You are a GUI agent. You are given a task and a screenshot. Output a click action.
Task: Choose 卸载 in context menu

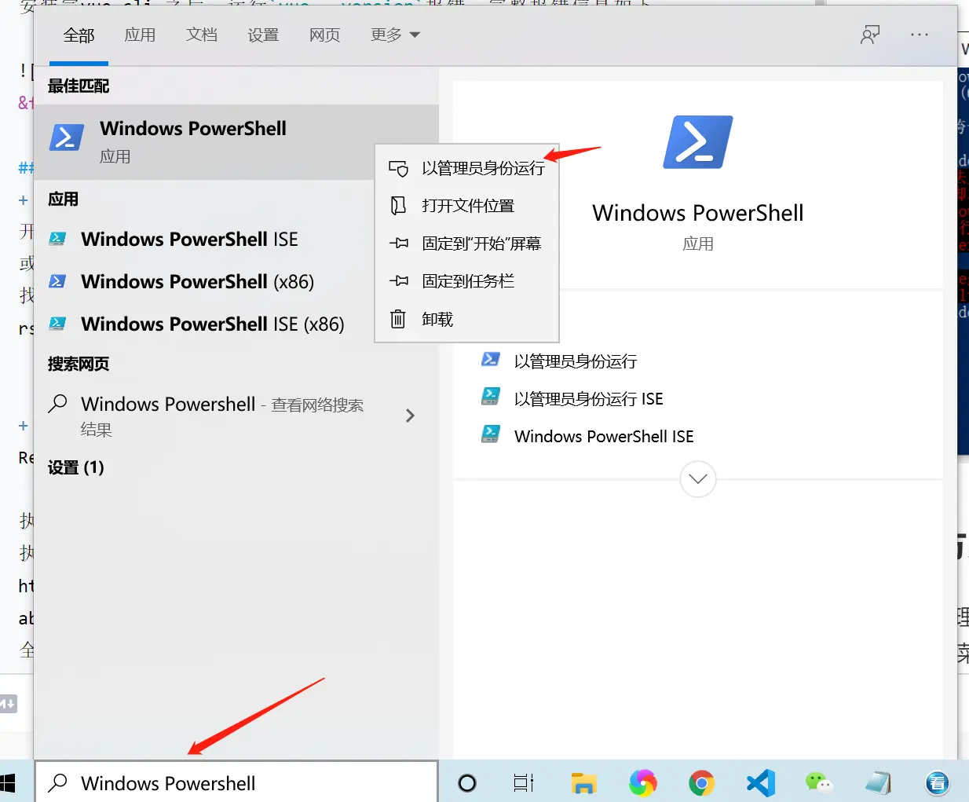pos(467,319)
